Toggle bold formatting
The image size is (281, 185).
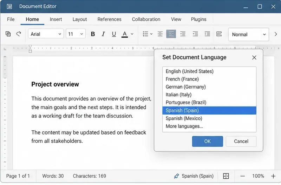pyautogui.click(x=93, y=34)
